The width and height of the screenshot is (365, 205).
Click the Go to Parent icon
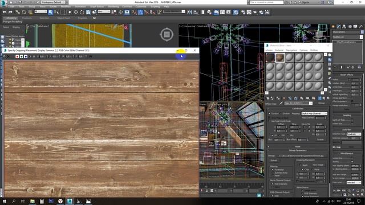(x=324, y=98)
